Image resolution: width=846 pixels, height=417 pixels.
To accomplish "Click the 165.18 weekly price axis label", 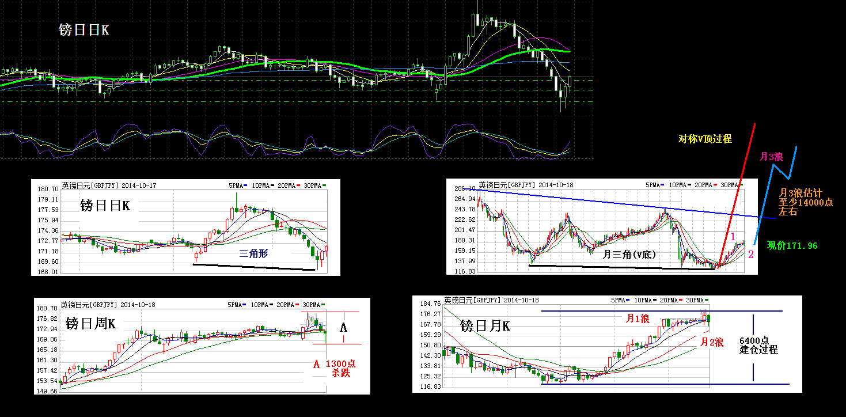I will click(47, 350).
